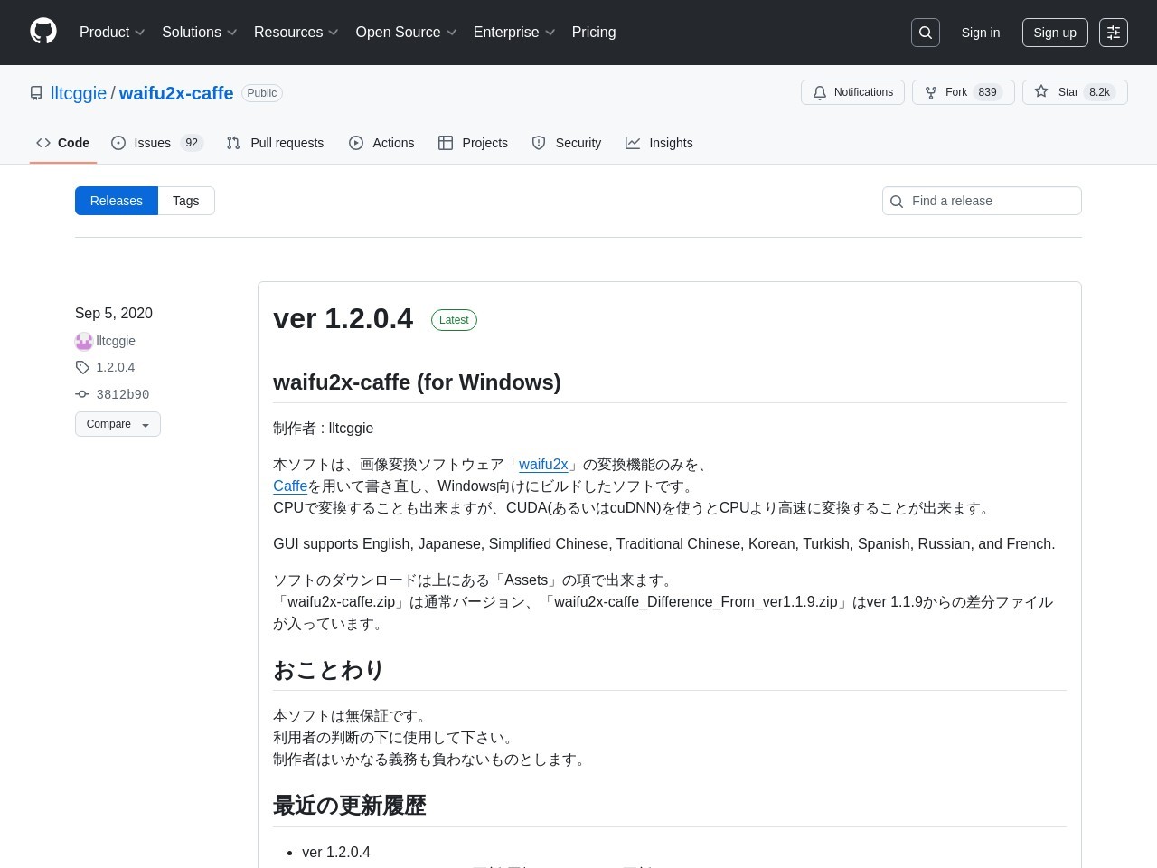Click the star count 8.2k
The image size is (1157, 868).
[x=1100, y=92]
